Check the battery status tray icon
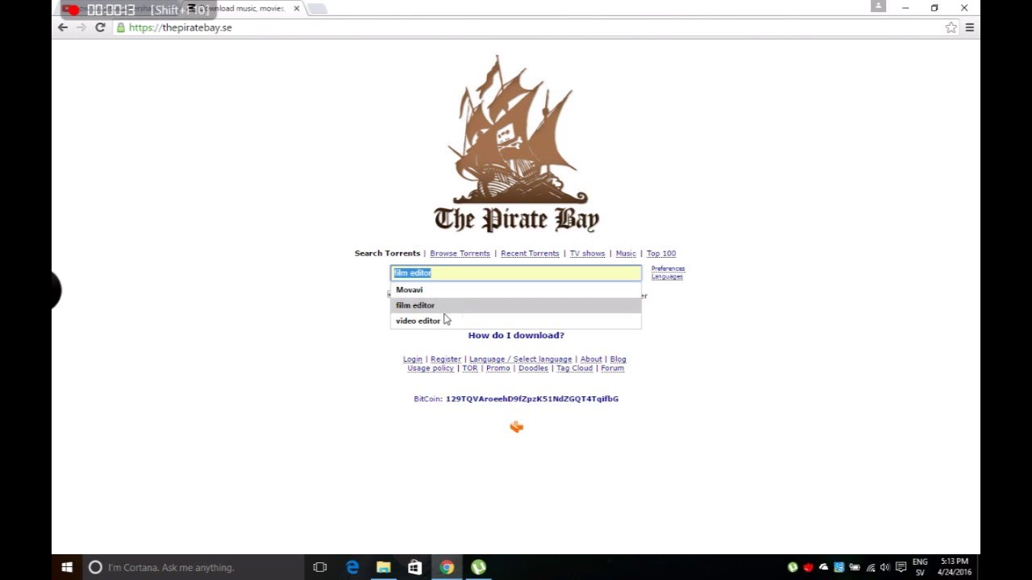 click(855, 567)
